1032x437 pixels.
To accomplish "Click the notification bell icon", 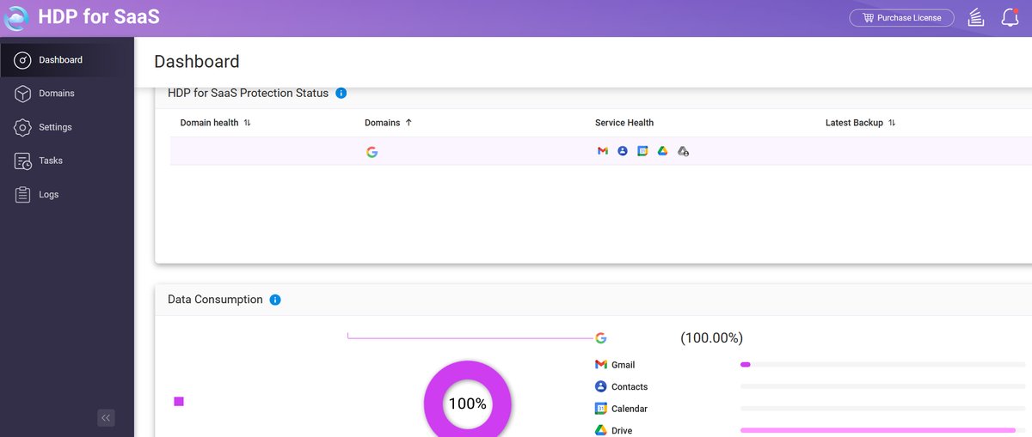I will [x=1010, y=17].
